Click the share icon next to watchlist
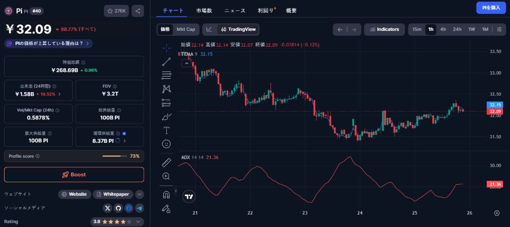This screenshot has width=510, height=227. [x=138, y=10]
